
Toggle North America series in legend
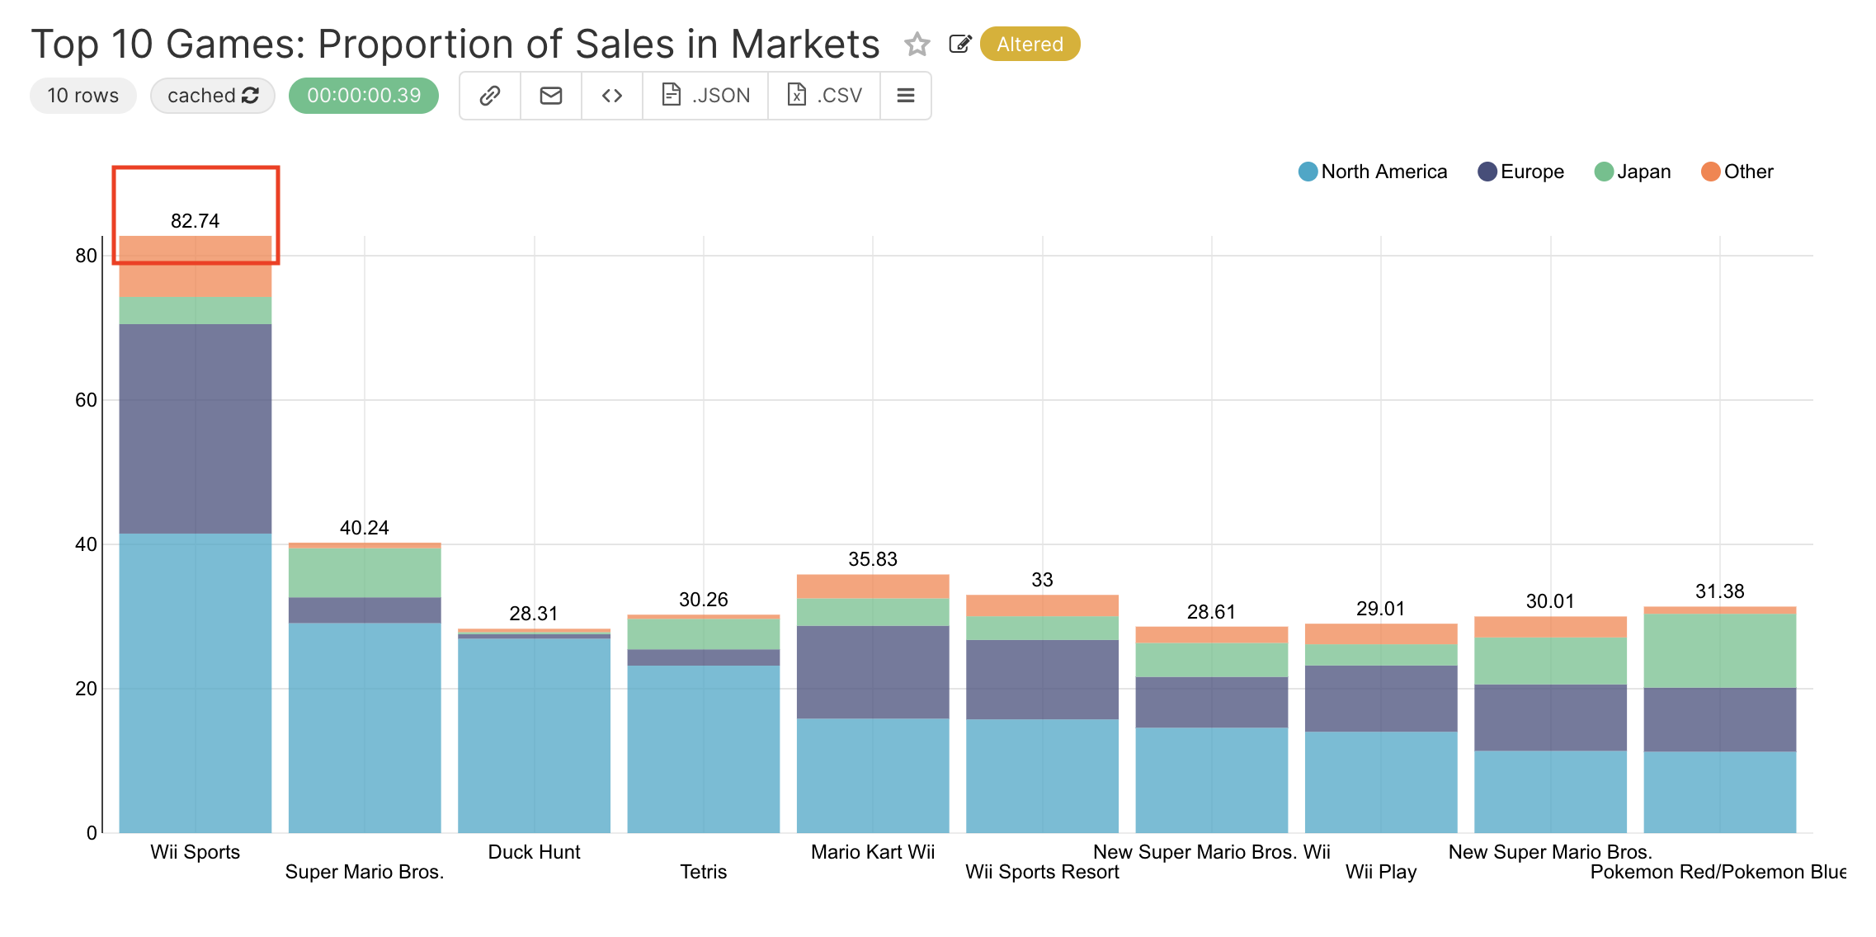click(x=1373, y=172)
